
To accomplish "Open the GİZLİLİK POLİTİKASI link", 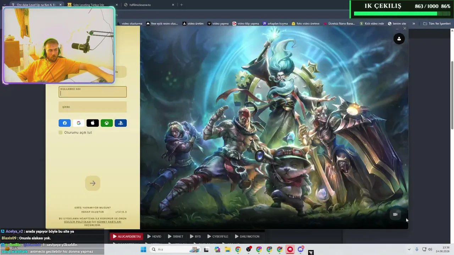I will point(77,222).
